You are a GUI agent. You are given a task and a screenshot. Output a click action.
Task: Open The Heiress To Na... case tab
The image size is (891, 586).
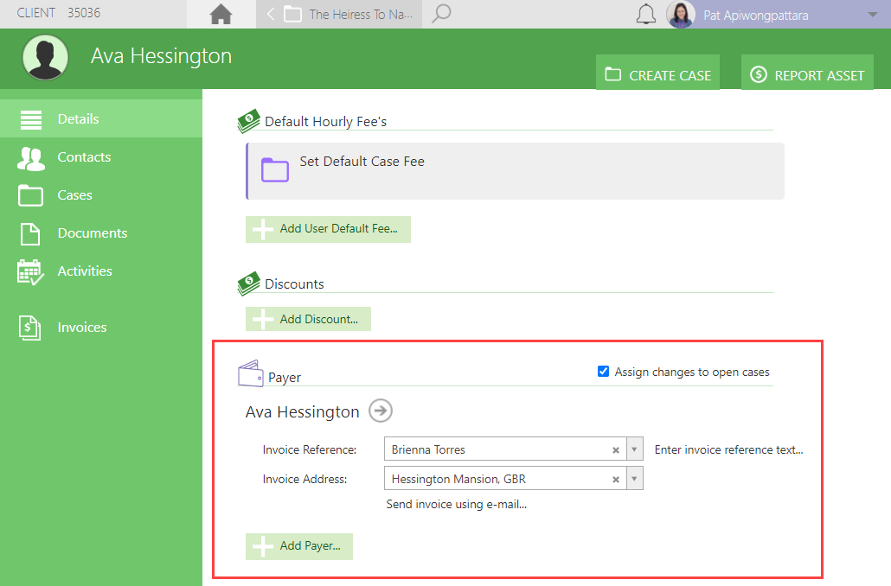click(x=348, y=14)
